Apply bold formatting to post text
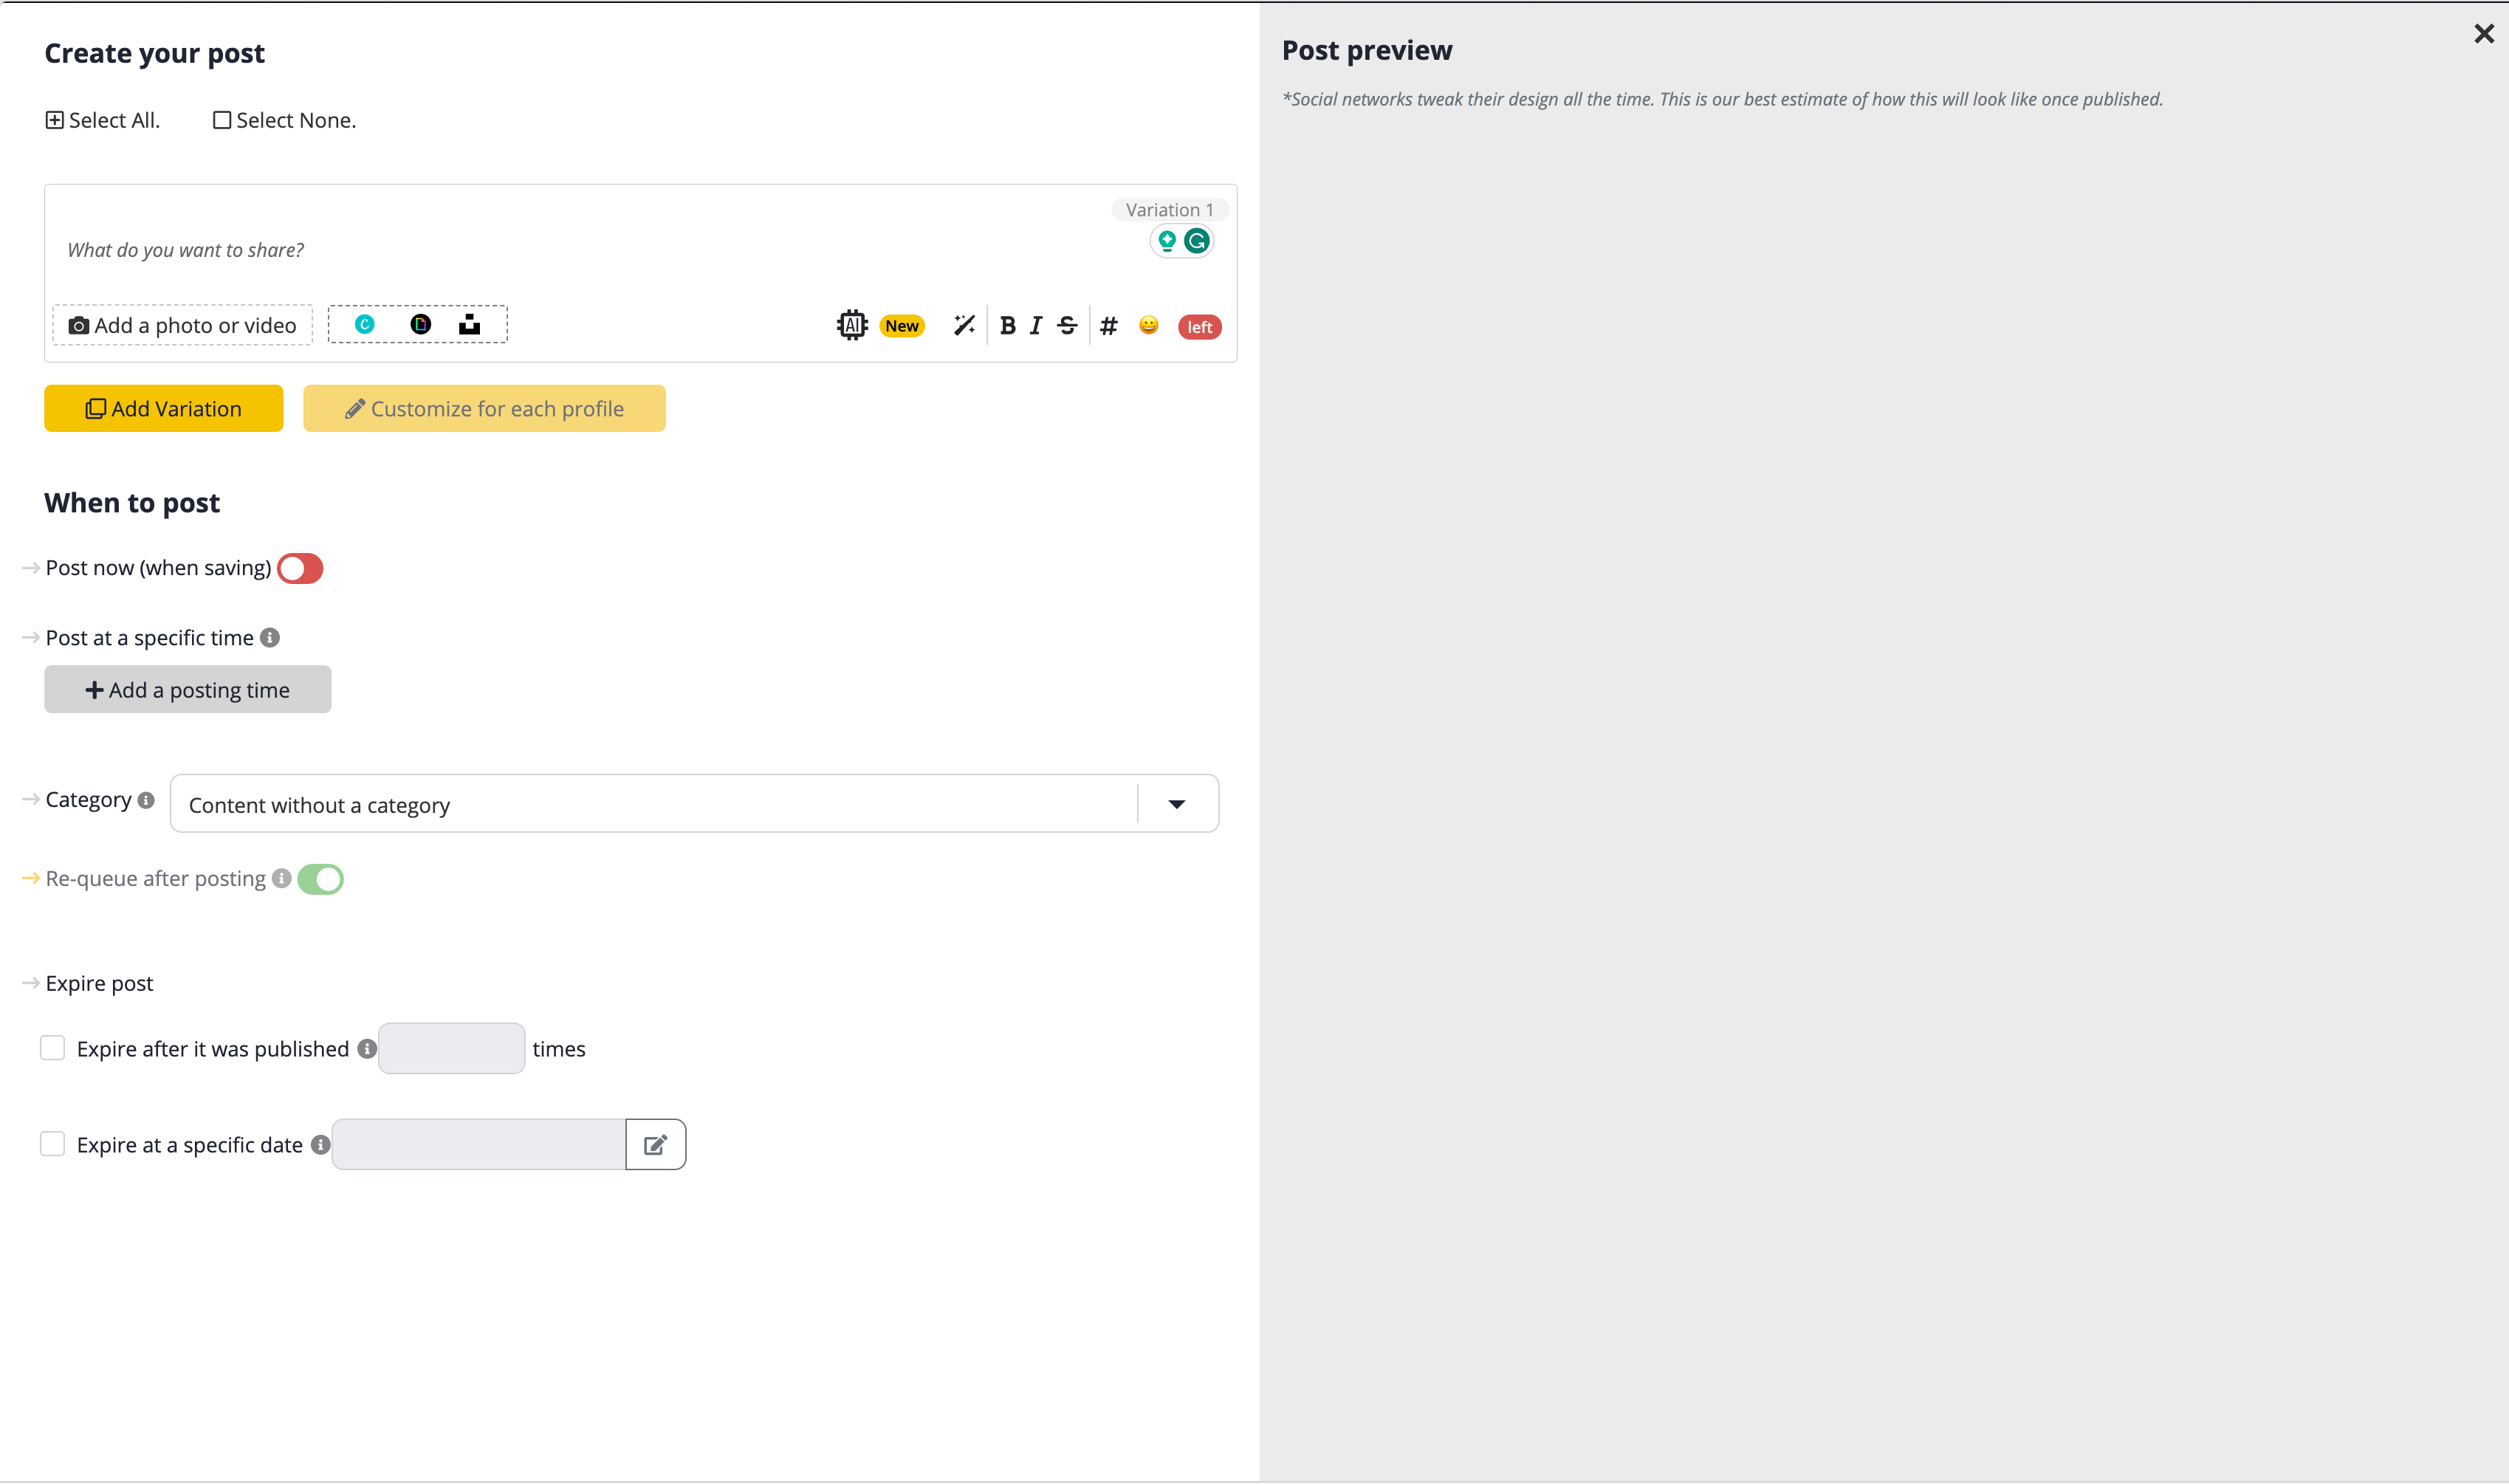Viewport: 2509px width, 1484px height. click(x=1008, y=325)
